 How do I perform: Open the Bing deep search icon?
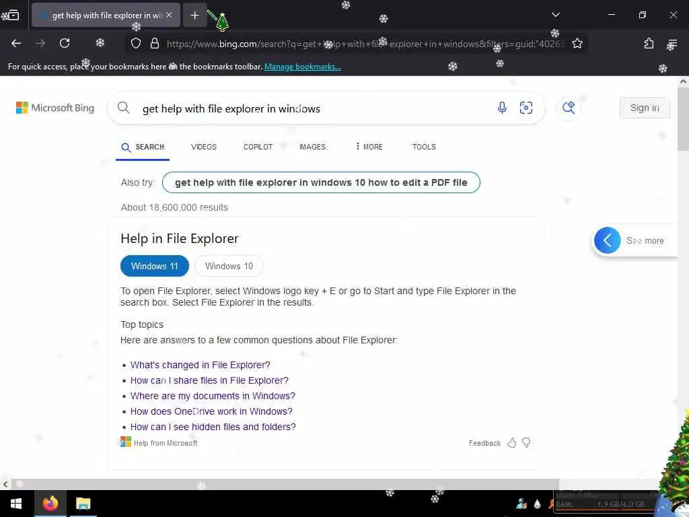pyautogui.click(x=568, y=108)
